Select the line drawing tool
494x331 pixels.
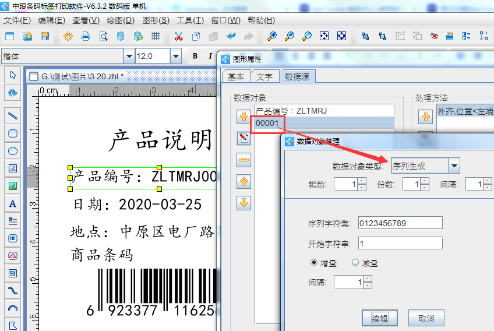[12, 116]
